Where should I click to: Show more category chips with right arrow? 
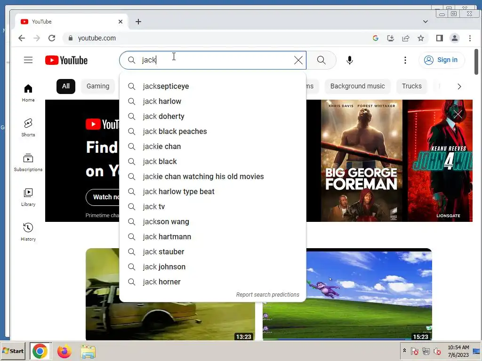click(x=459, y=86)
